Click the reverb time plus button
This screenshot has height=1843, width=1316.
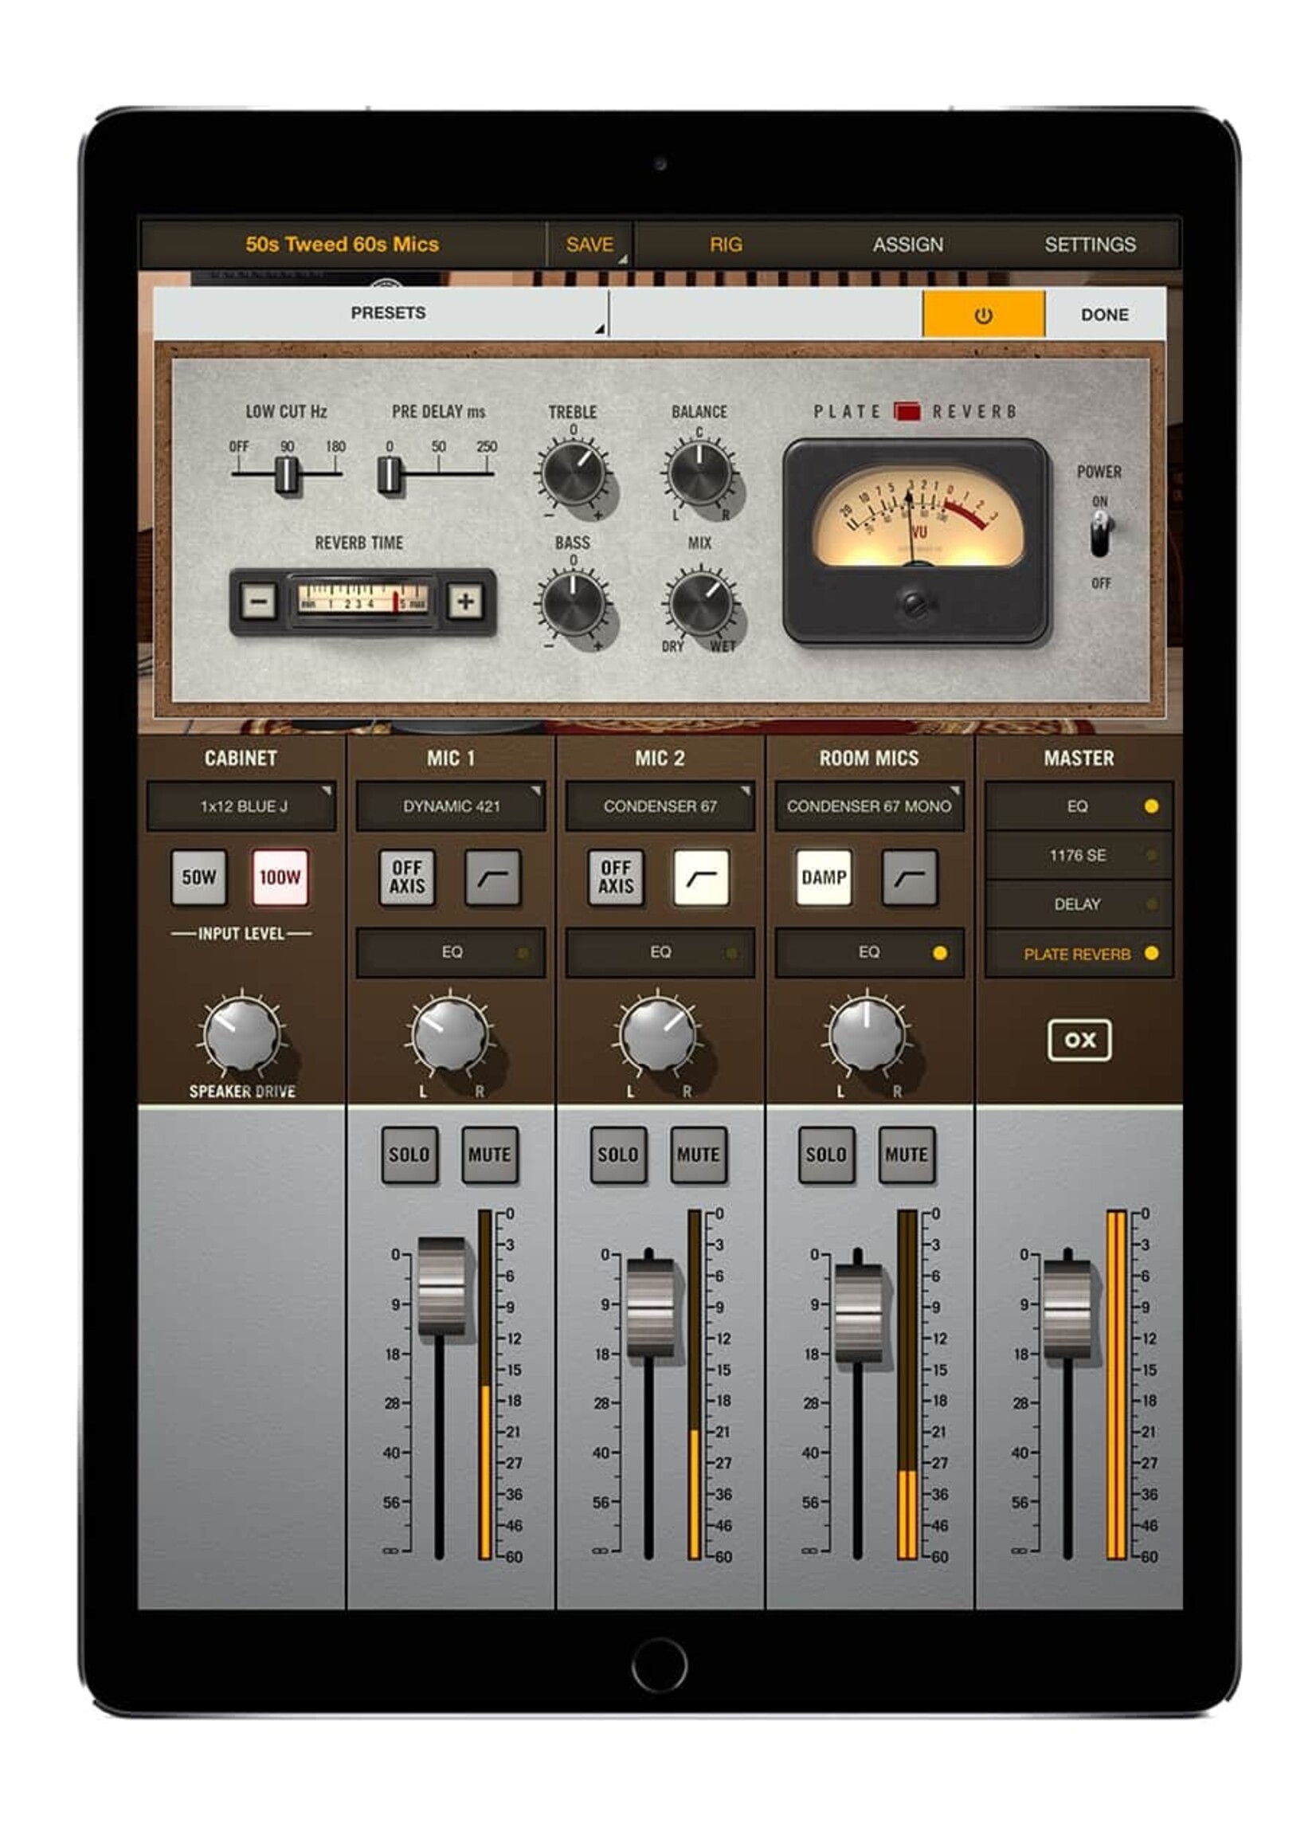pos(465,602)
